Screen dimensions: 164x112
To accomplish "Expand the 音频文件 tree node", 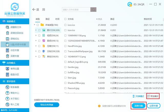I will coord(36,41).
